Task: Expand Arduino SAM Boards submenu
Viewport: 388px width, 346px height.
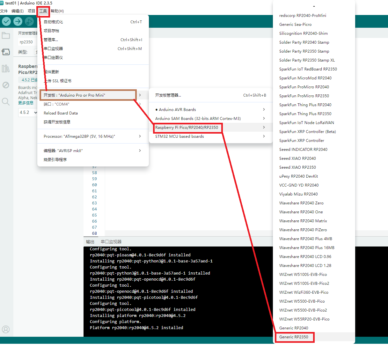Action: click(x=211, y=118)
